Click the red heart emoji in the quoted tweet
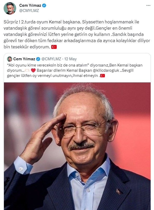154x210 pixels. pyautogui.click(x=33, y=70)
